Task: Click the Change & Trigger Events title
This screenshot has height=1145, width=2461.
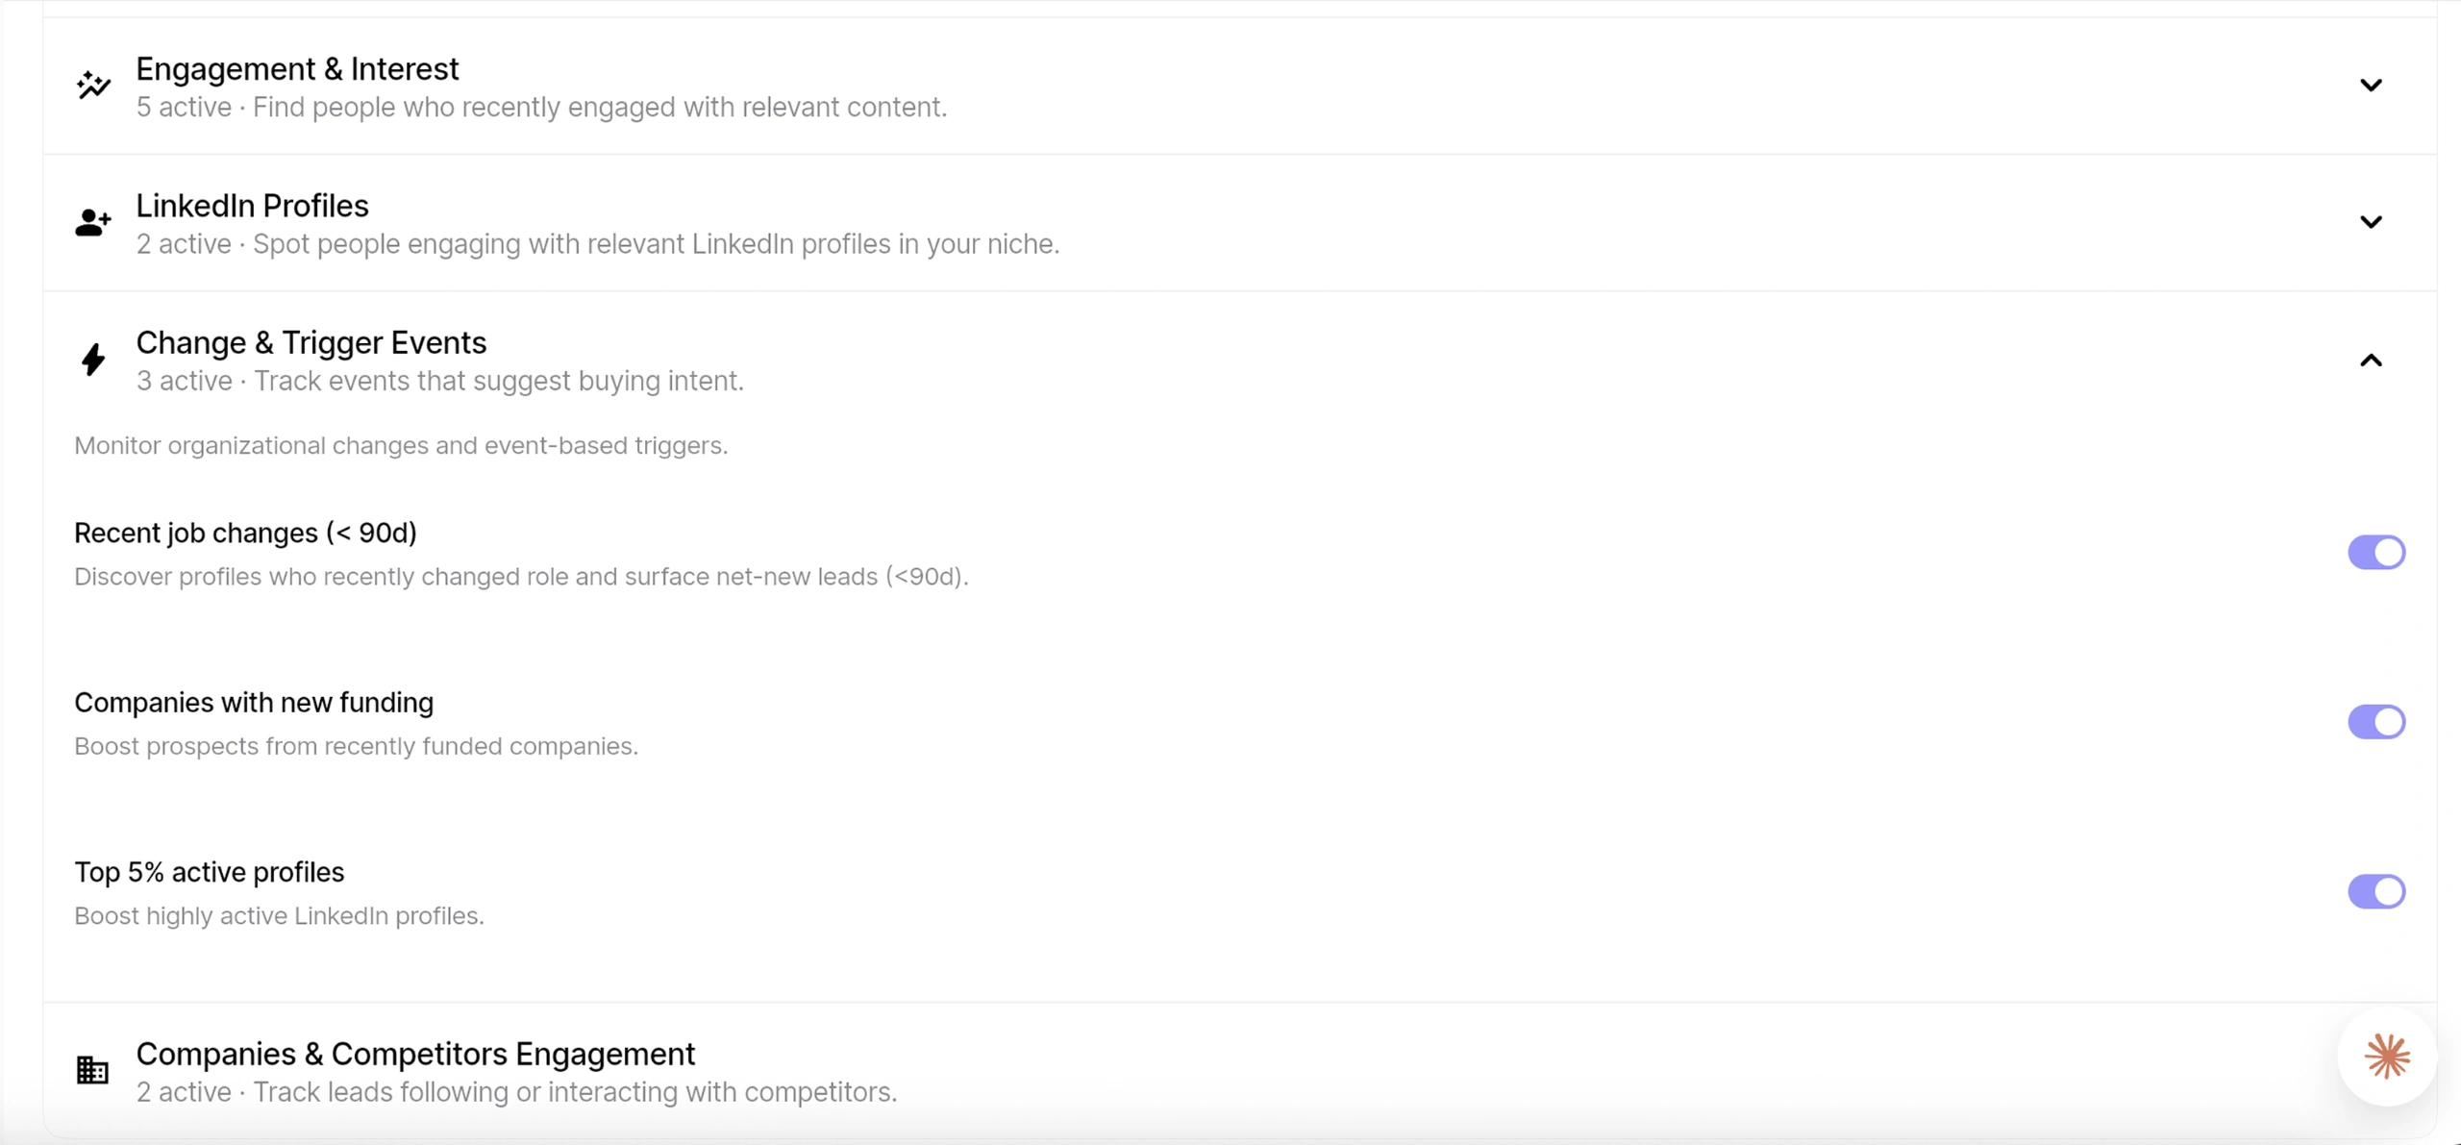Action: [311, 342]
